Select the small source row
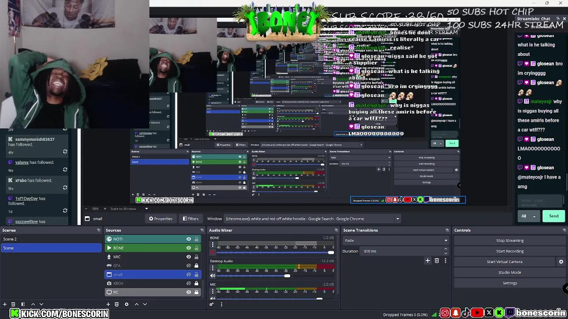This screenshot has width=568, height=319. [x=152, y=275]
